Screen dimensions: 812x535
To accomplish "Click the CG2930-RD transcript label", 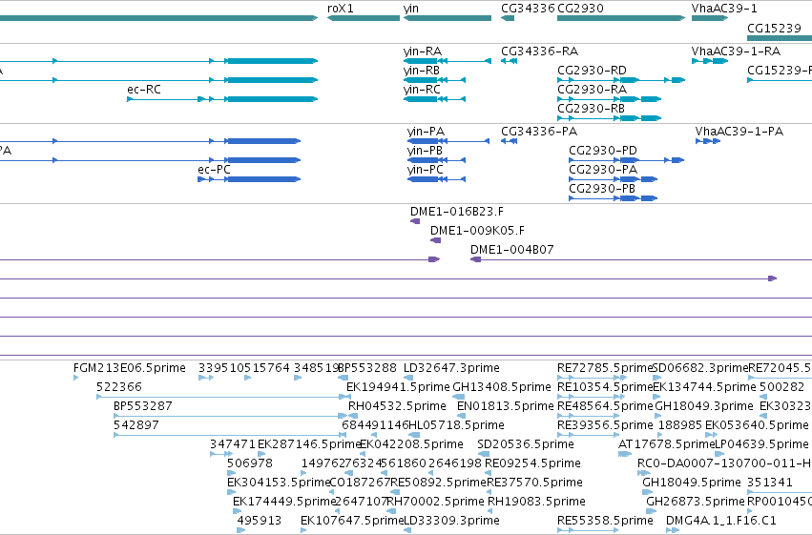I will tap(592, 71).
